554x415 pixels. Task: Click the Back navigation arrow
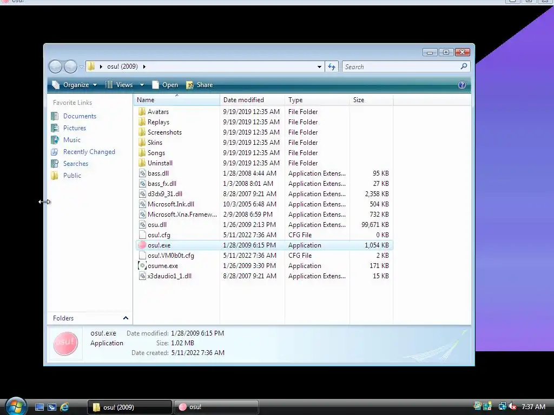click(x=56, y=66)
